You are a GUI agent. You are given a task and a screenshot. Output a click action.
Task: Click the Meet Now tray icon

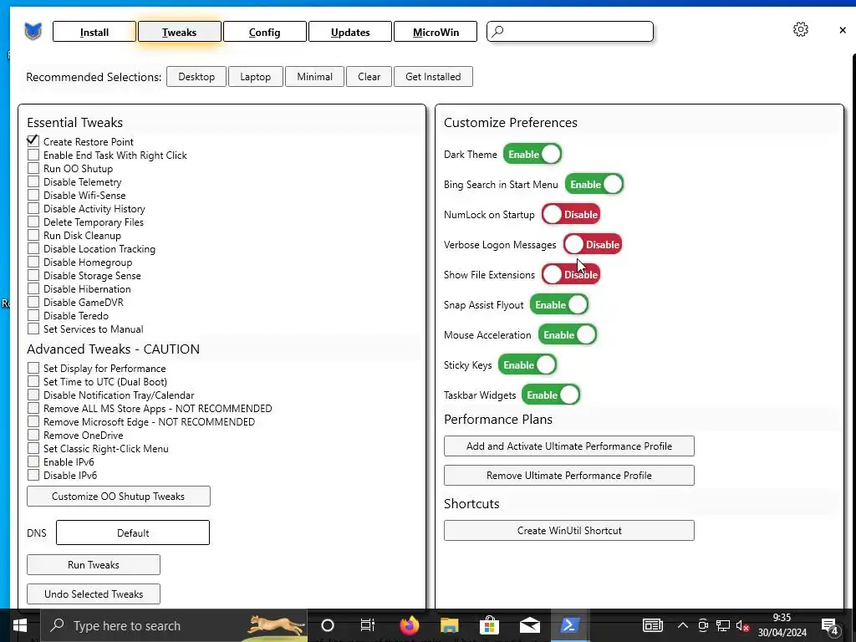(703, 625)
